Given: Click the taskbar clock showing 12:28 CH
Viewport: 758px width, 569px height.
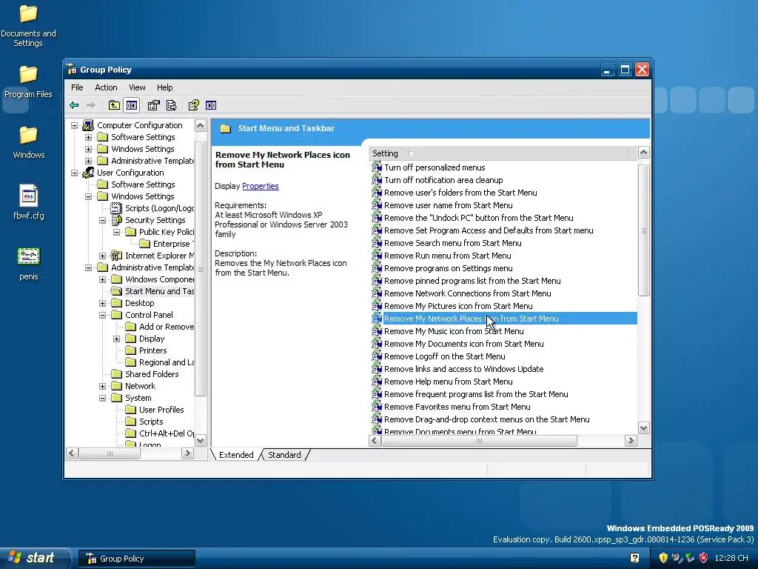Looking at the screenshot, I should click(731, 558).
